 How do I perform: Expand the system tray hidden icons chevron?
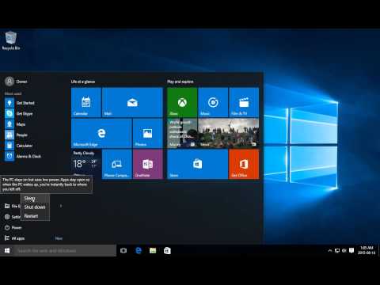point(330,251)
